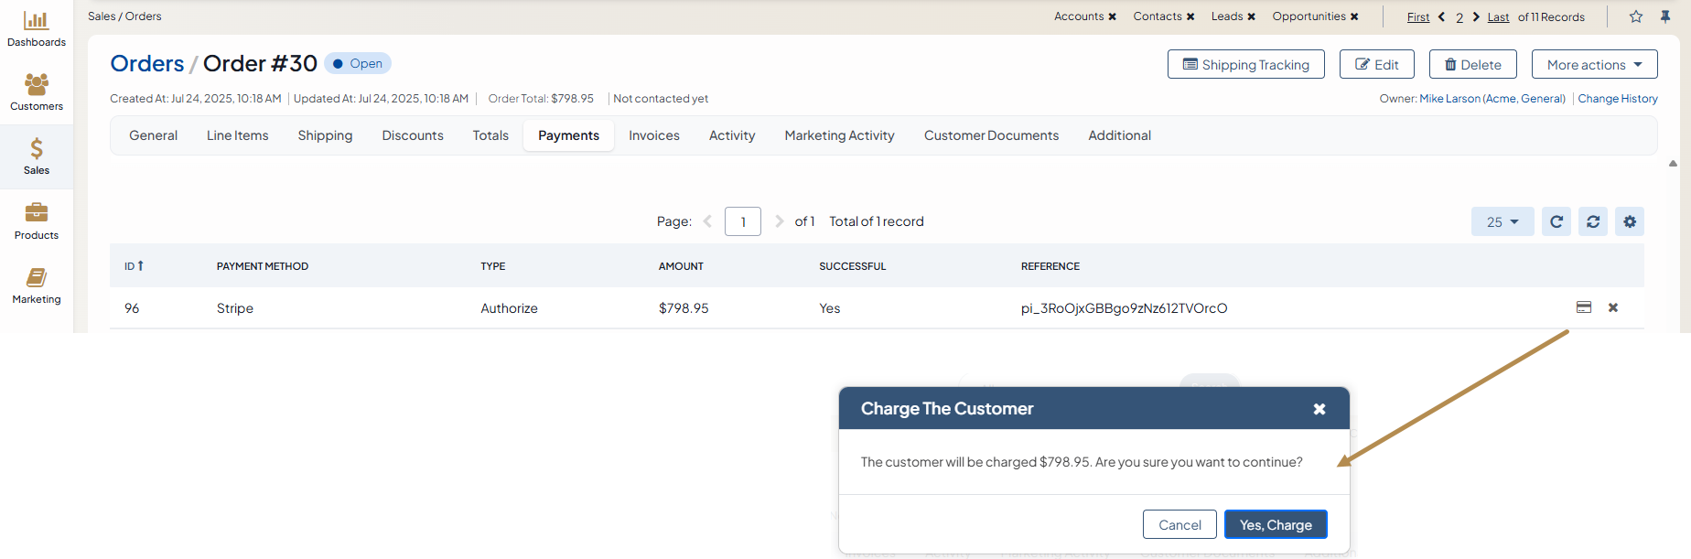Click the cancel payment X icon in row
The image size is (1691, 559).
[x=1613, y=307]
